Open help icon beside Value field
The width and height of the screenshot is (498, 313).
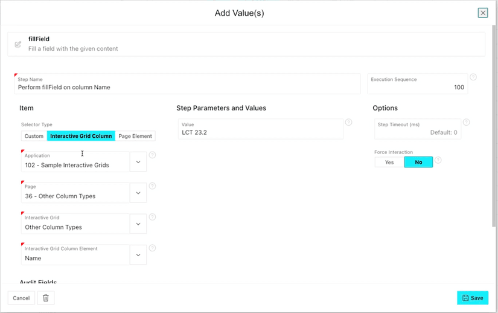[x=348, y=122]
